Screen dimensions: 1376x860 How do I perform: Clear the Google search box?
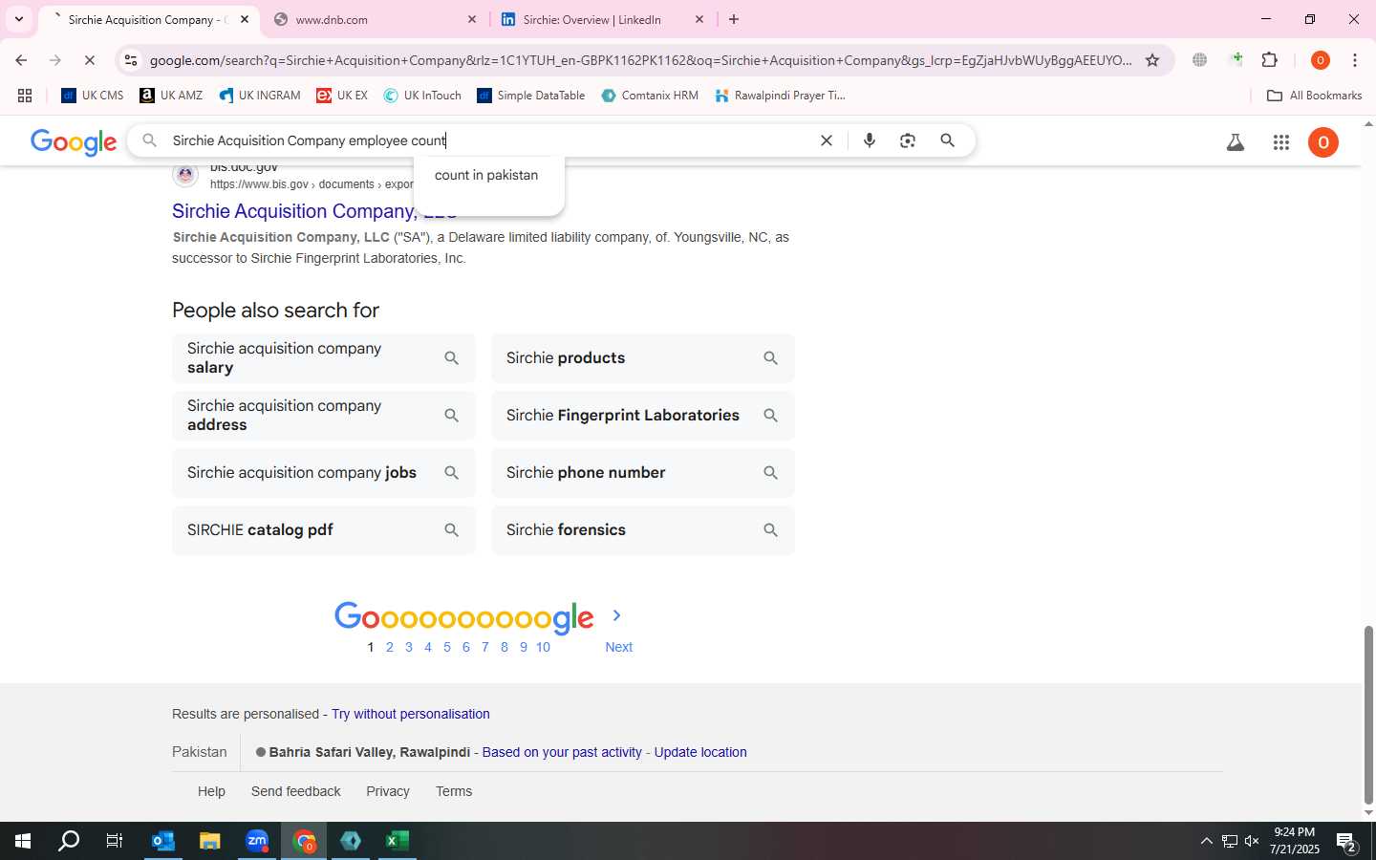tap(827, 140)
